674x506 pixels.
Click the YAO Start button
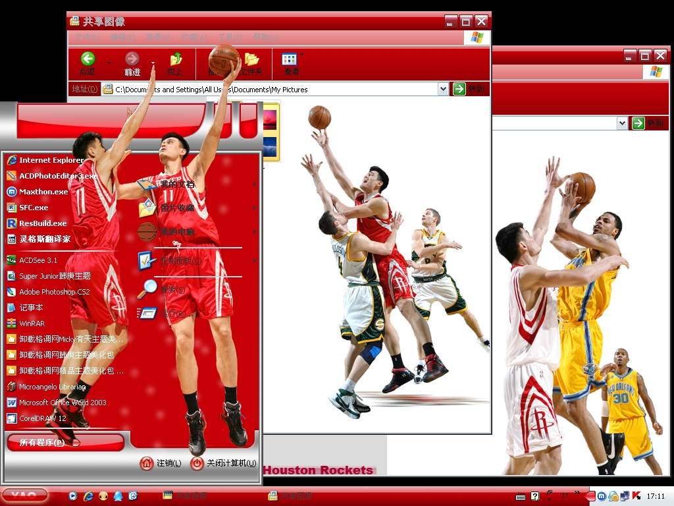24,495
